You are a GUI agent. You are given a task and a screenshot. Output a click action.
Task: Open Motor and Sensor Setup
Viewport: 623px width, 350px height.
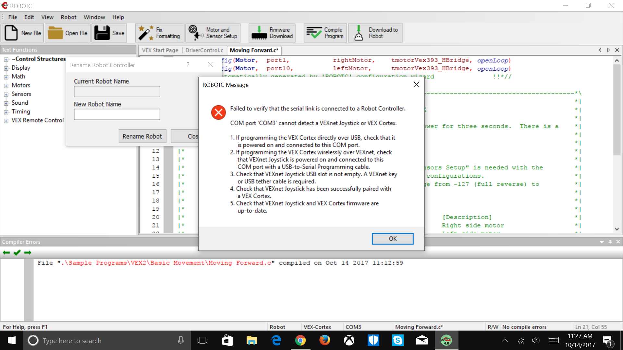click(213, 33)
